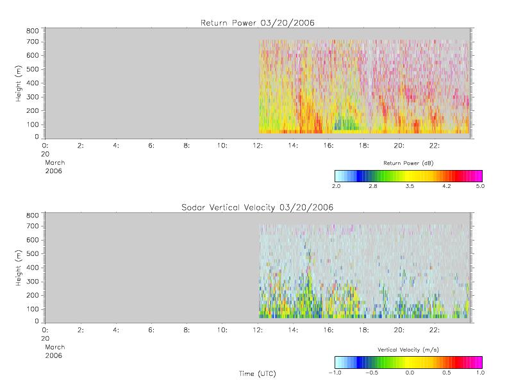Click the "0.5" value on the Vertical Velocity colorbar
The height and width of the screenshot is (392, 507).
pos(447,373)
